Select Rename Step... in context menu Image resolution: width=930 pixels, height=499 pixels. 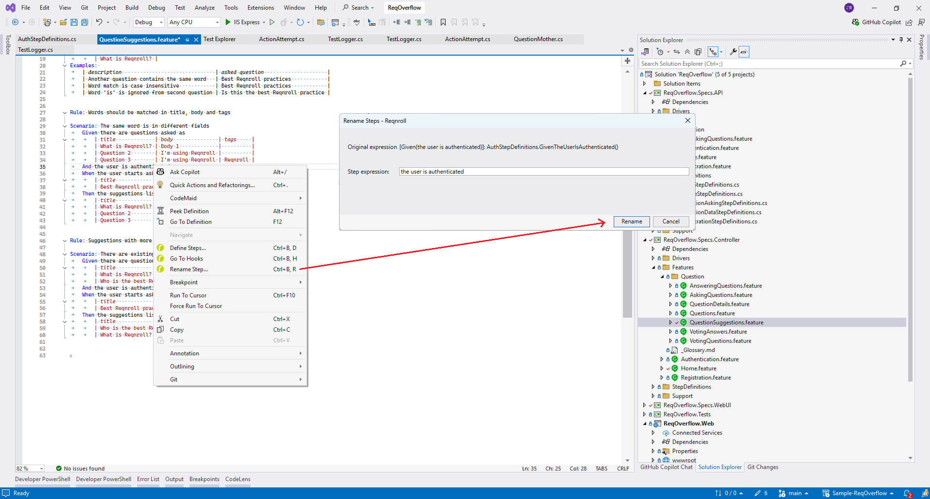pyautogui.click(x=230, y=269)
